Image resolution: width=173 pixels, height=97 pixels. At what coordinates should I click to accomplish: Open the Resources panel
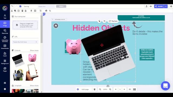5,32
